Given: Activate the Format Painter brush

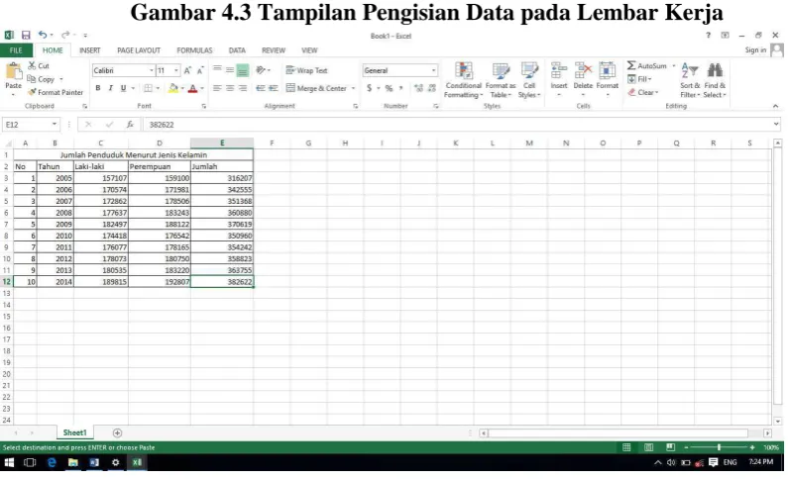Looking at the screenshot, I should (x=56, y=92).
